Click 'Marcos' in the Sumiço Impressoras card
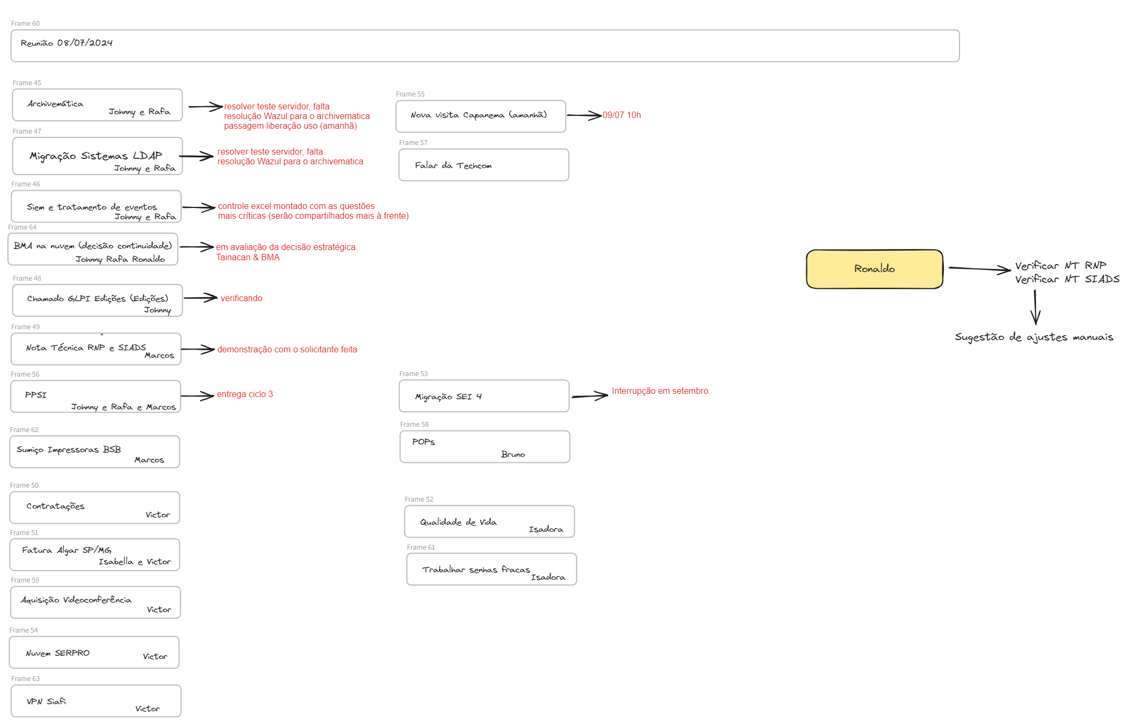This screenshot has width=1125, height=722. 149,460
